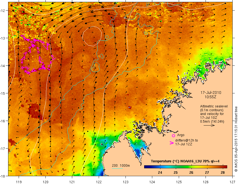Click the latitude axis label -14

coord(3,66)
